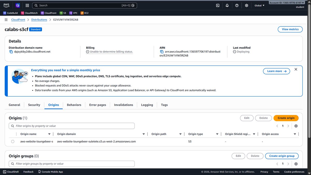Screen dimensions: 311x175
Task: Focus the Filter origin groups search field
Action: click(72, 164)
